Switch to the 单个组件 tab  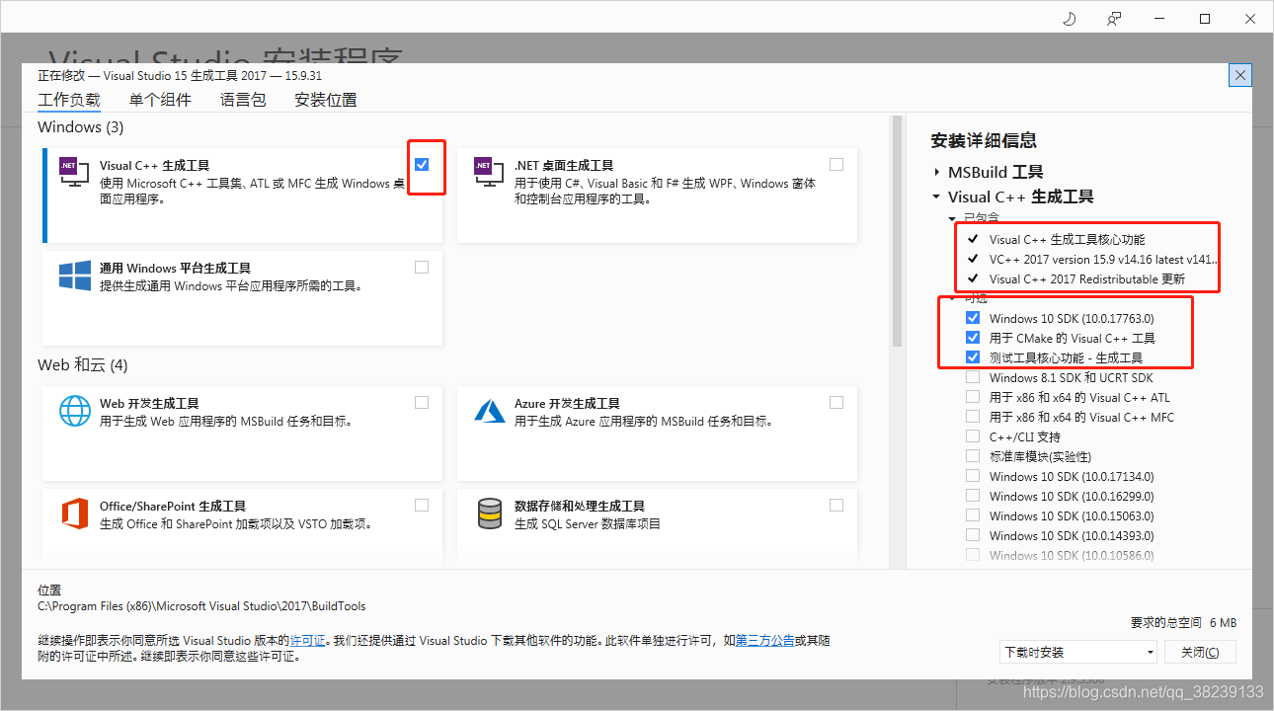pyautogui.click(x=160, y=100)
